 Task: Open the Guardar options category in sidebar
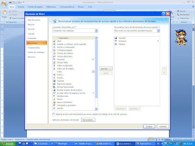(x=31, y=34)
